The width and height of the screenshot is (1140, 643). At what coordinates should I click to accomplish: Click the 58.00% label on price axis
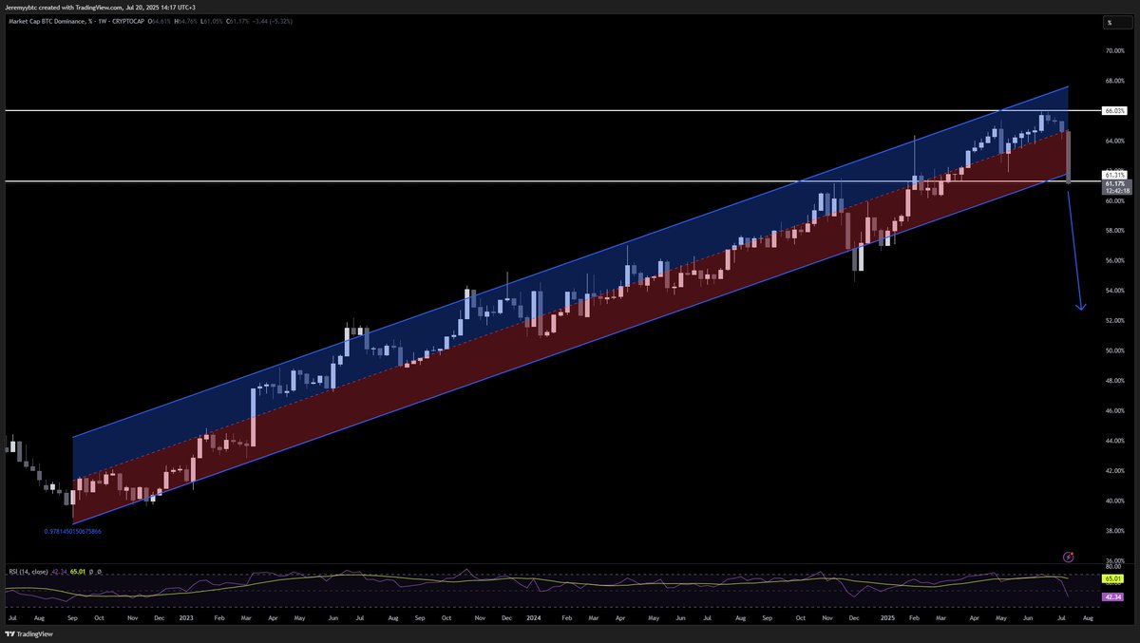(x=1114, y=231)
